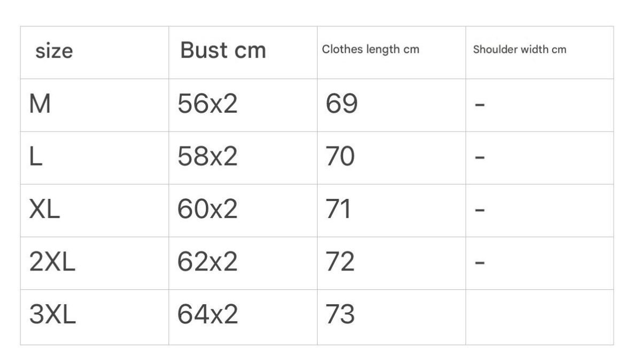
Task: Click clothes length value 73
Action: pos(341,316)
